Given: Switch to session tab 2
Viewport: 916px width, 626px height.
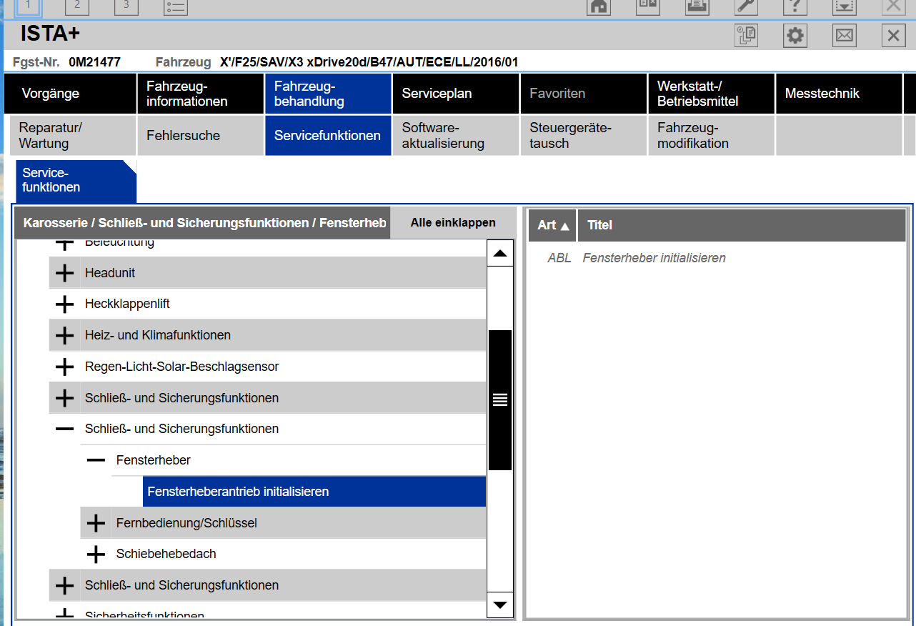Looking at the screenshot, I should coord(77,6).
